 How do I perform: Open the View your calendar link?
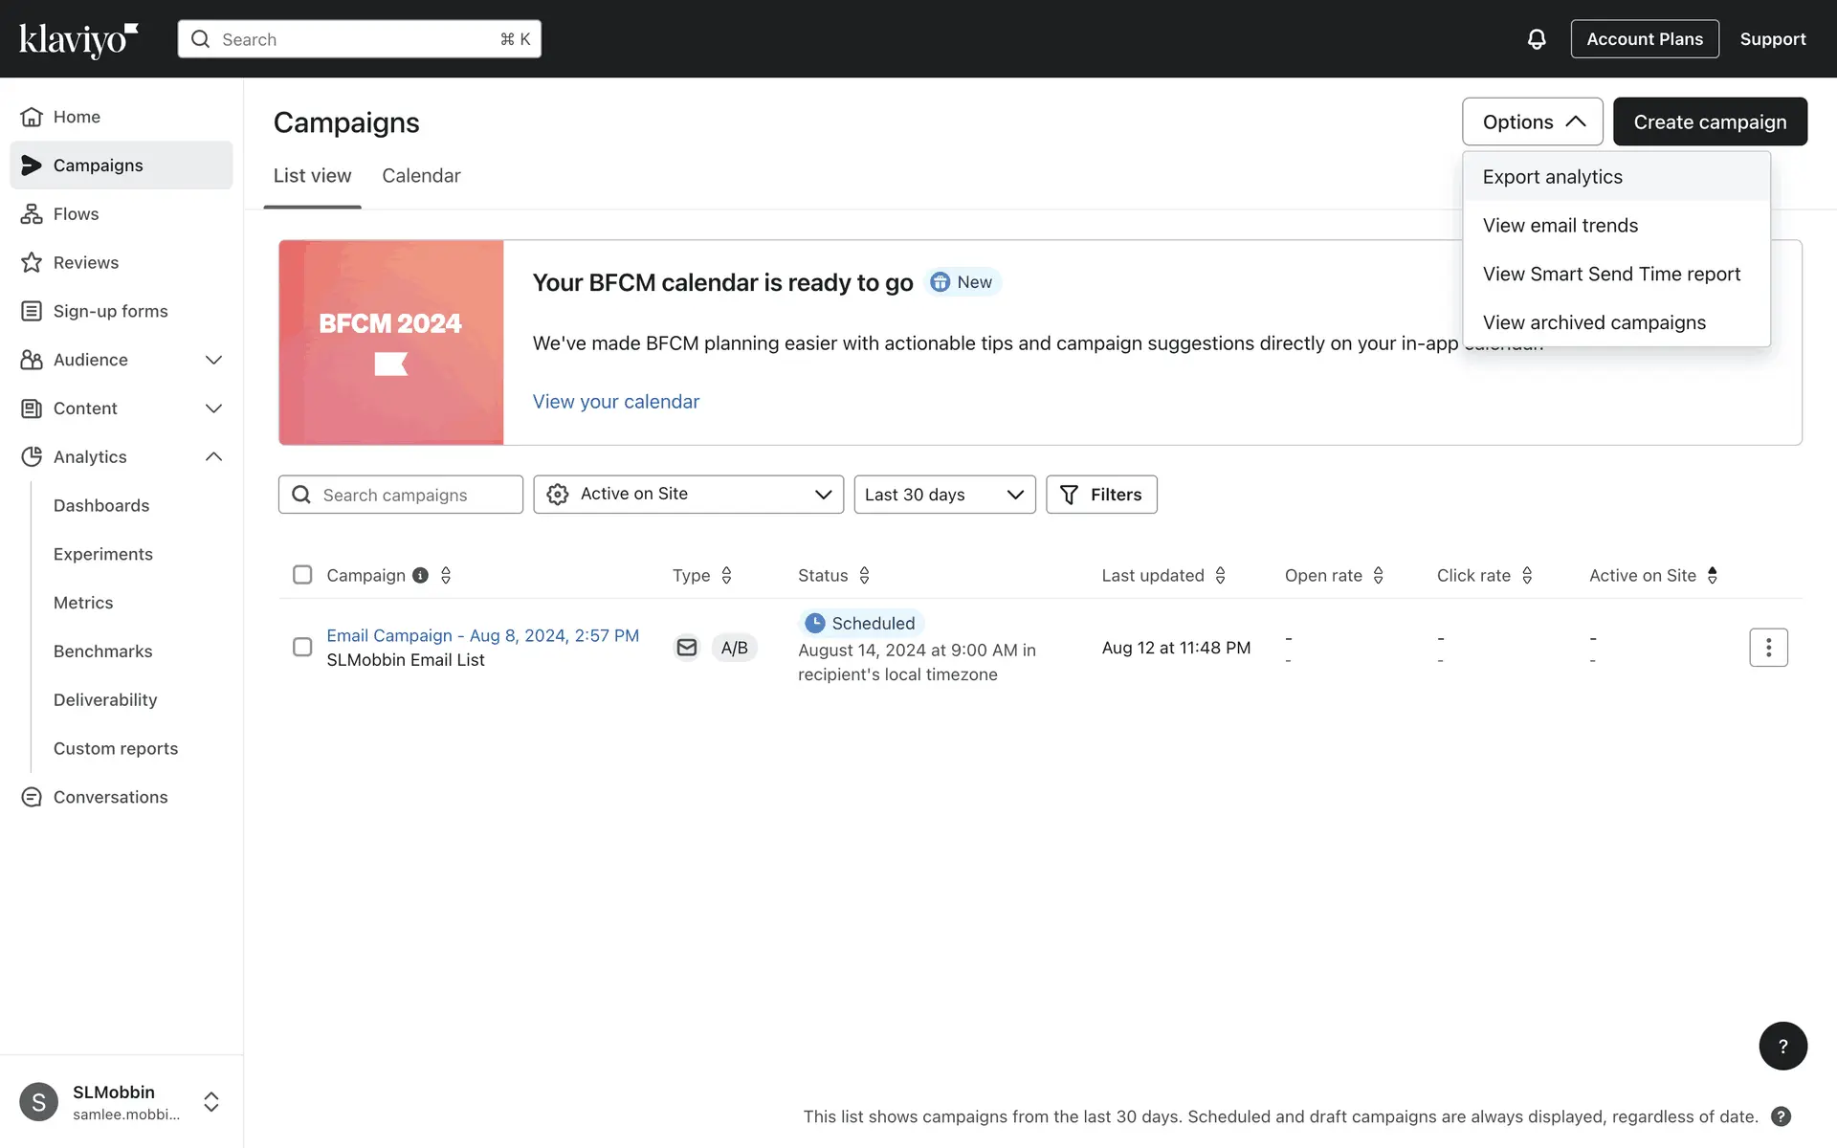point(615,402)
